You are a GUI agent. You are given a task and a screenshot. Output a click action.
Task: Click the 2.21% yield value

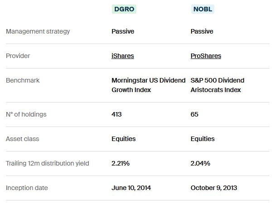(121, 163)
